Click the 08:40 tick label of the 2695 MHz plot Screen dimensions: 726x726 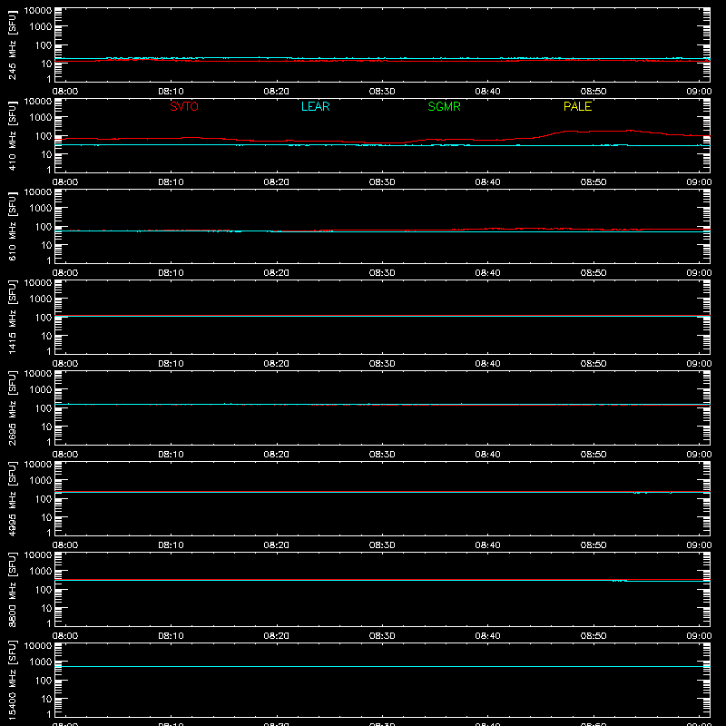point(487,455)
